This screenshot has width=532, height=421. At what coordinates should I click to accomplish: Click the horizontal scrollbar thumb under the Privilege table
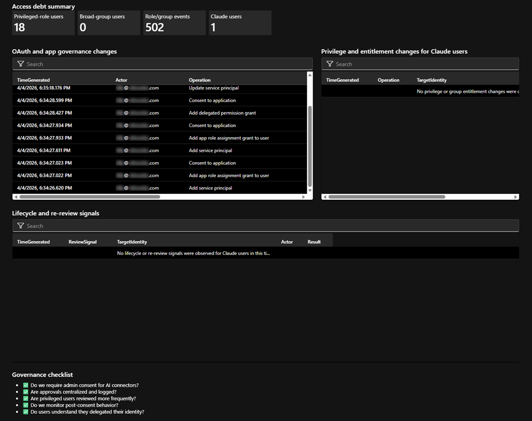(386, 197)
